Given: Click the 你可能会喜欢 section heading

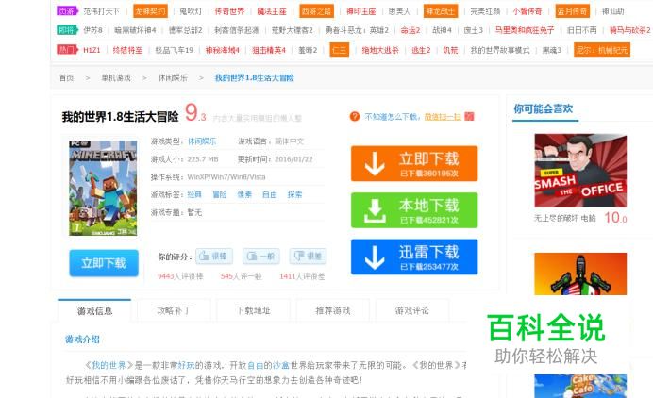Looking at the screenshot, I should 543,109.
